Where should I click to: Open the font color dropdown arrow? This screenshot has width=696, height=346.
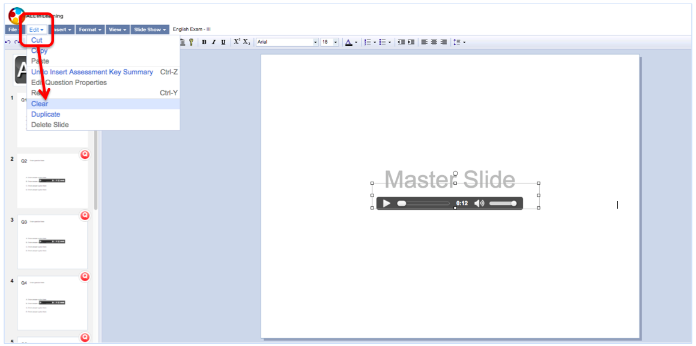356,42
